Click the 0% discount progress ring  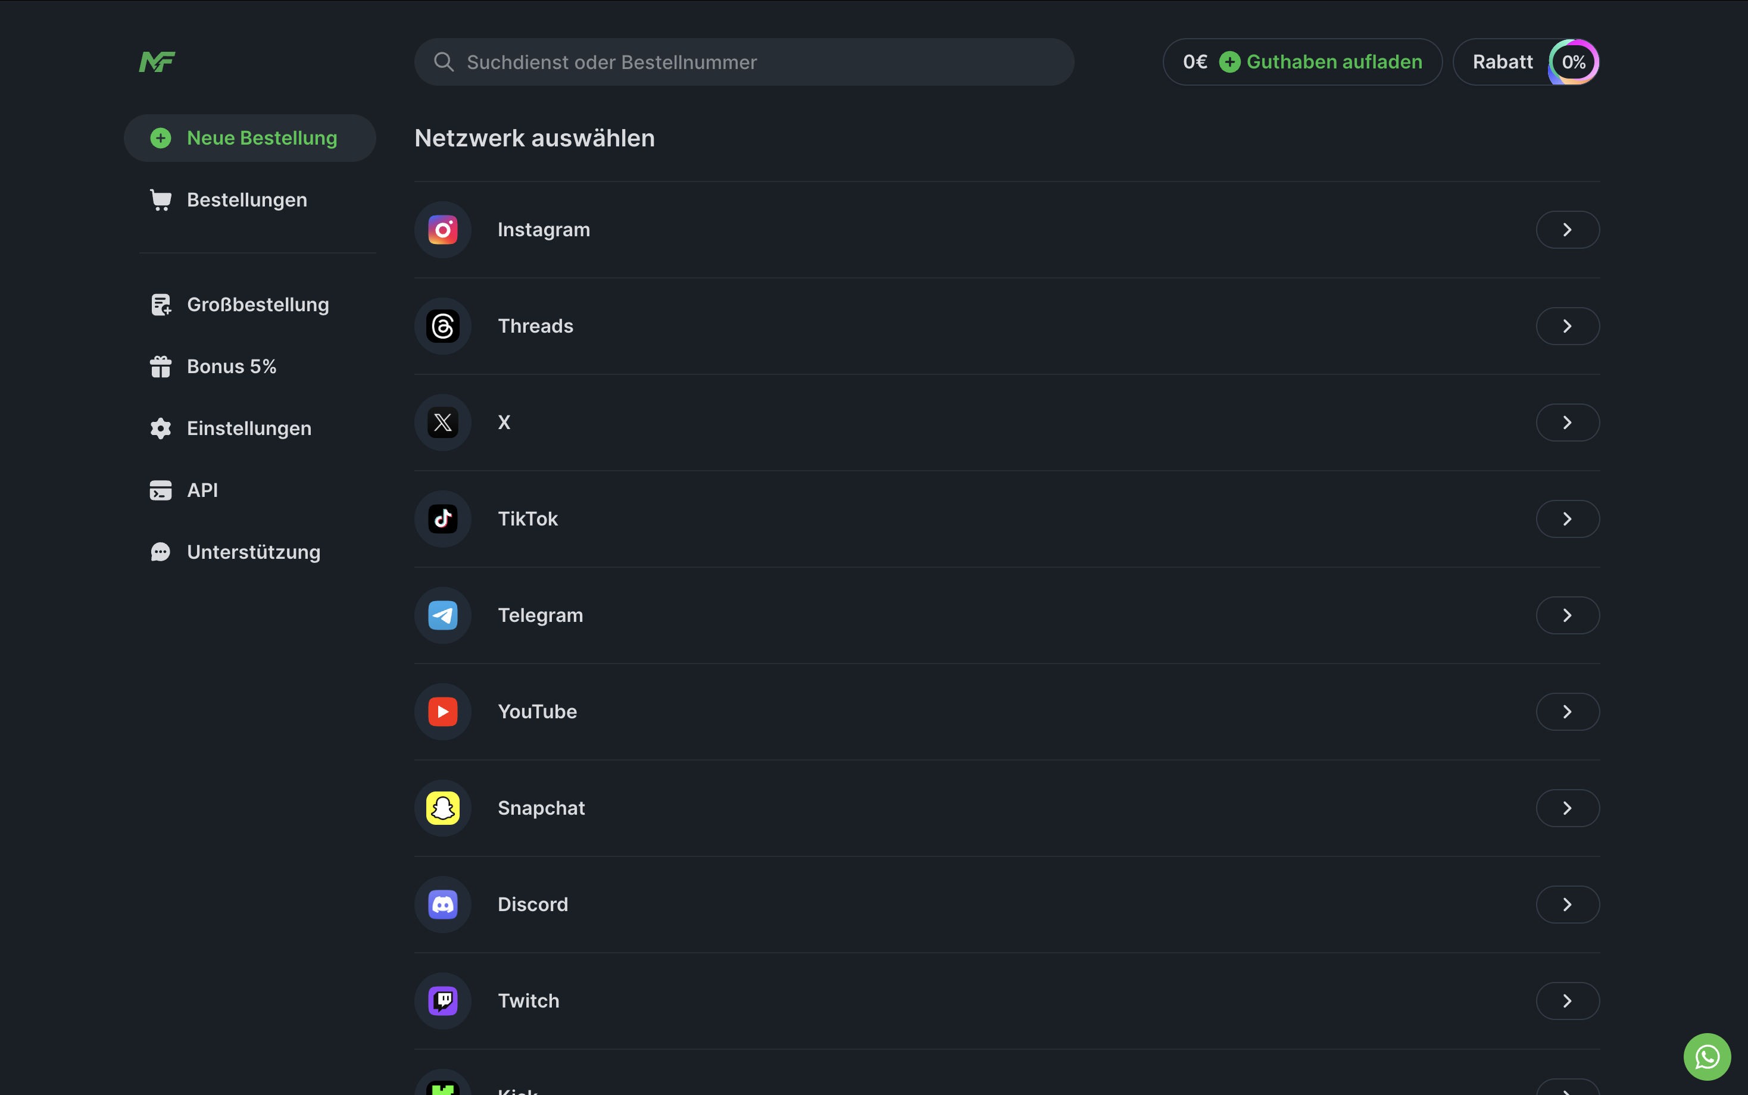tap(1573, 62)
